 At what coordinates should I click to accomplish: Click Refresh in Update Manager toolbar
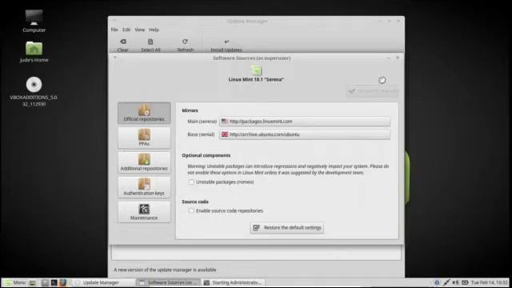coord(185,46)
